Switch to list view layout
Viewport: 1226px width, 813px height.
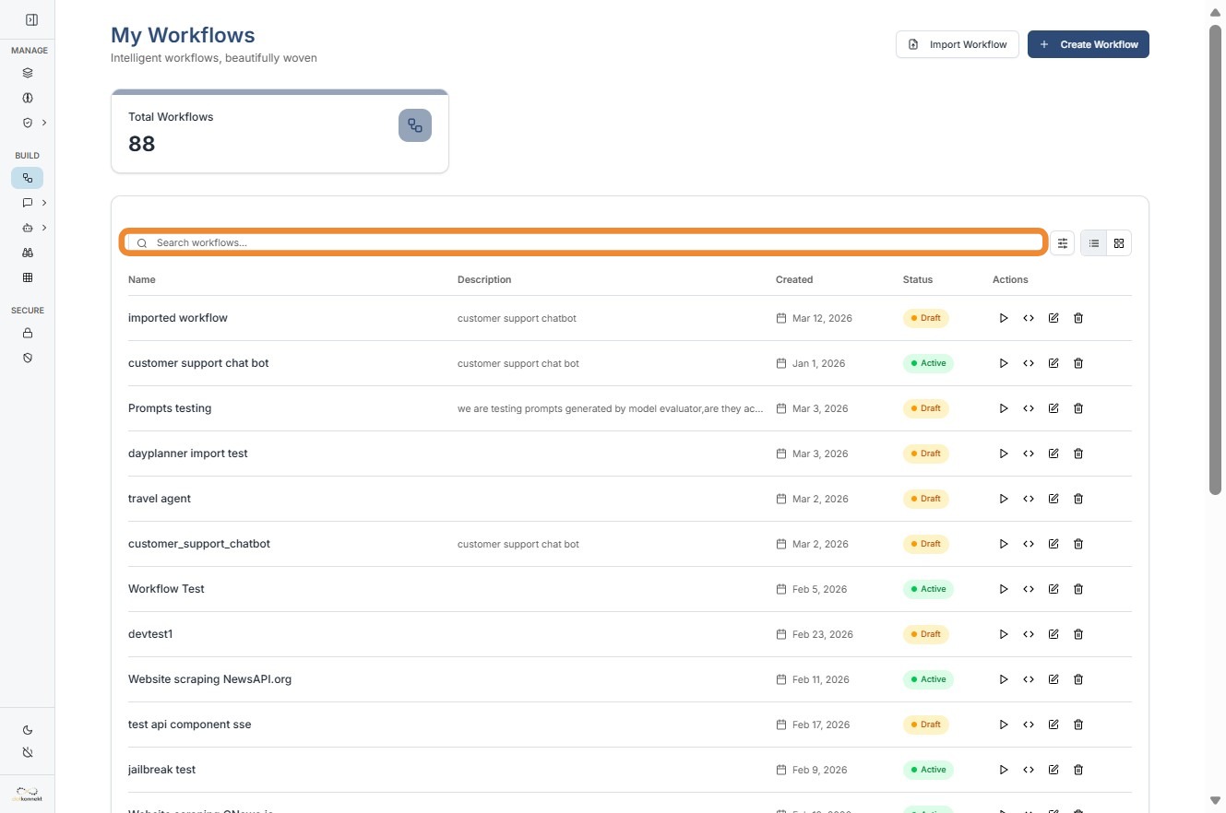coord(1093,243)
